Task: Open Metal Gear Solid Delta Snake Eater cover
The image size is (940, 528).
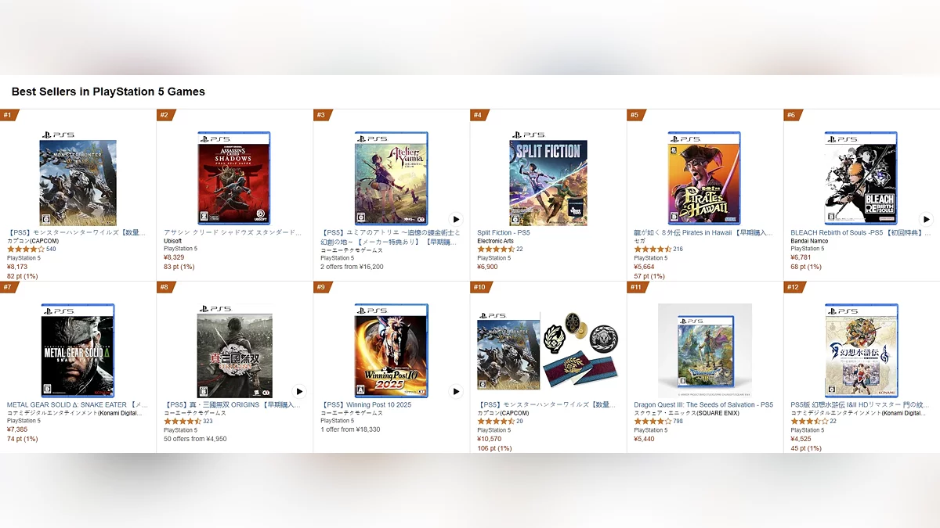Action: [78, 350]
